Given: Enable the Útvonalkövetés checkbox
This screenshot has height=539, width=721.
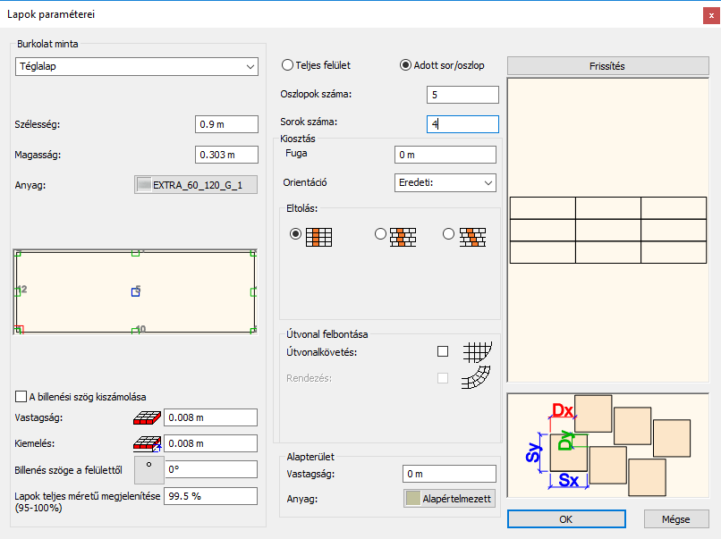Looking at the screenshot, I should pos(443,351).
